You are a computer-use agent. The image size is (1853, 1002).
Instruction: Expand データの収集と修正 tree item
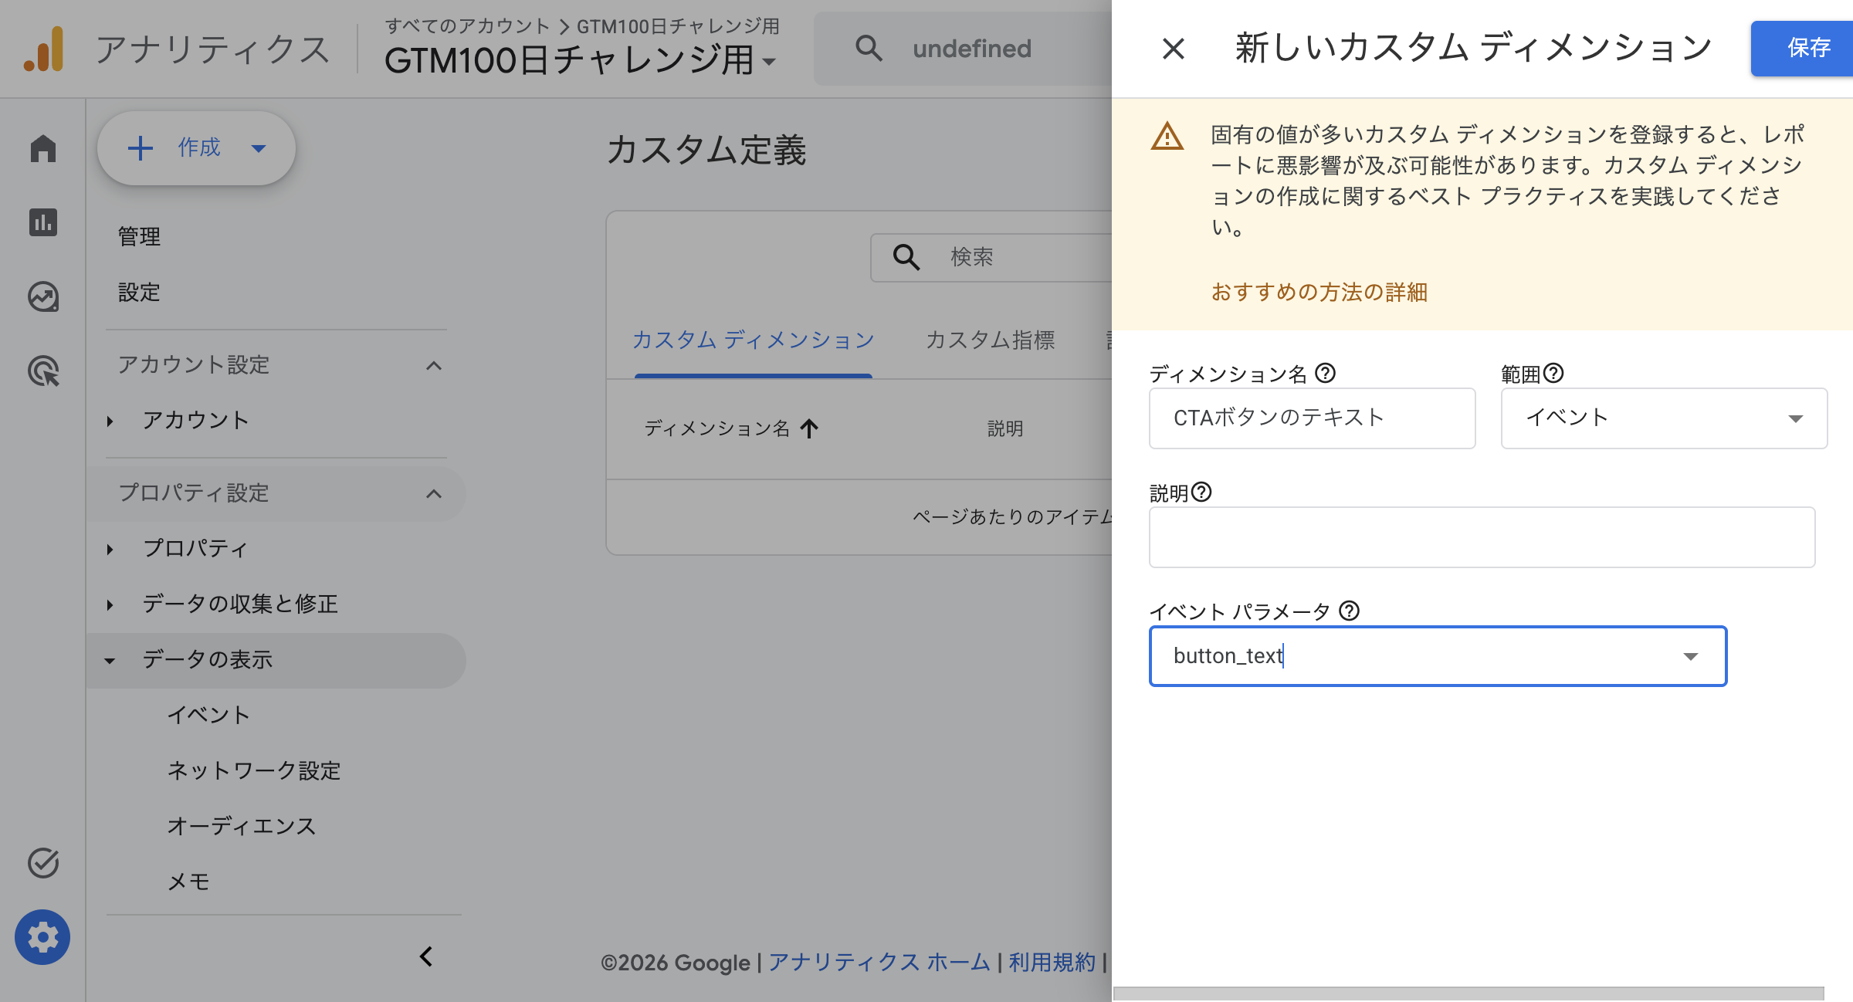pos(110,604)
